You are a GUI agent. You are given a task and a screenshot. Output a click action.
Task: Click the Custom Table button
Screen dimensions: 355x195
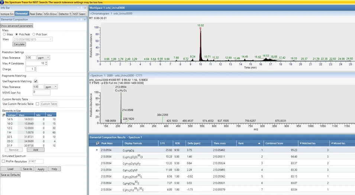pyautogui.click(x=49, y=104)
